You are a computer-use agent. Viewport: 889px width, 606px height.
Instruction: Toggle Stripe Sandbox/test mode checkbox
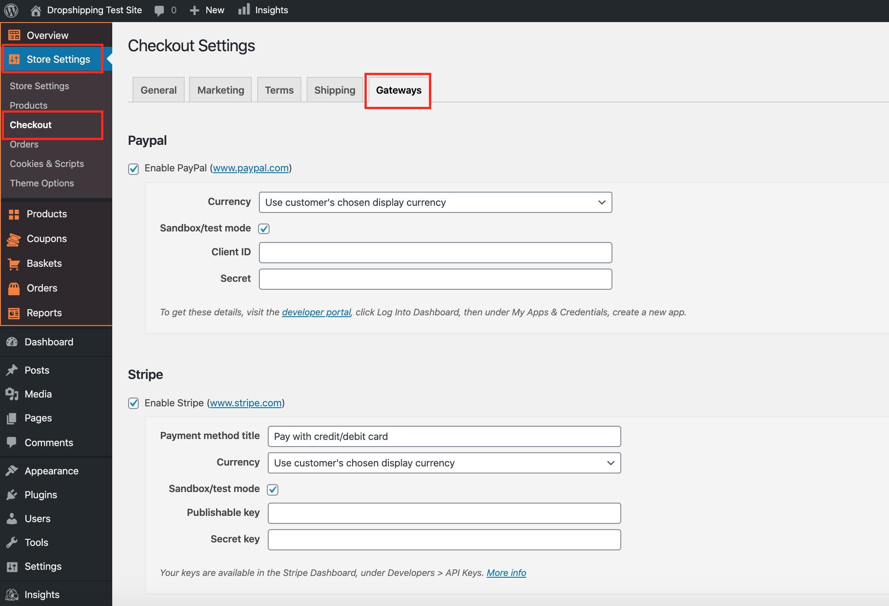273,489
